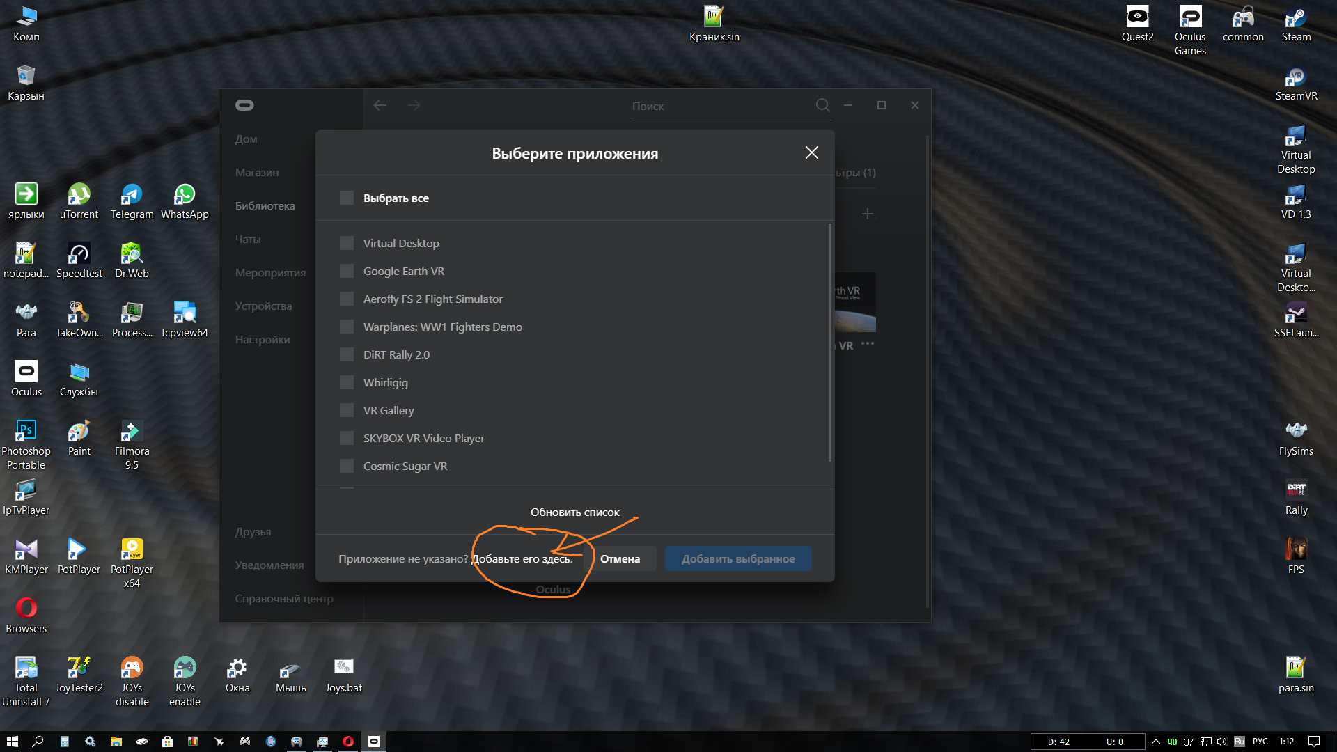This screenshot has width=1337, height=752.
Task: Open Дом in Oculus sidebar
Action: (x=246, y=139)
